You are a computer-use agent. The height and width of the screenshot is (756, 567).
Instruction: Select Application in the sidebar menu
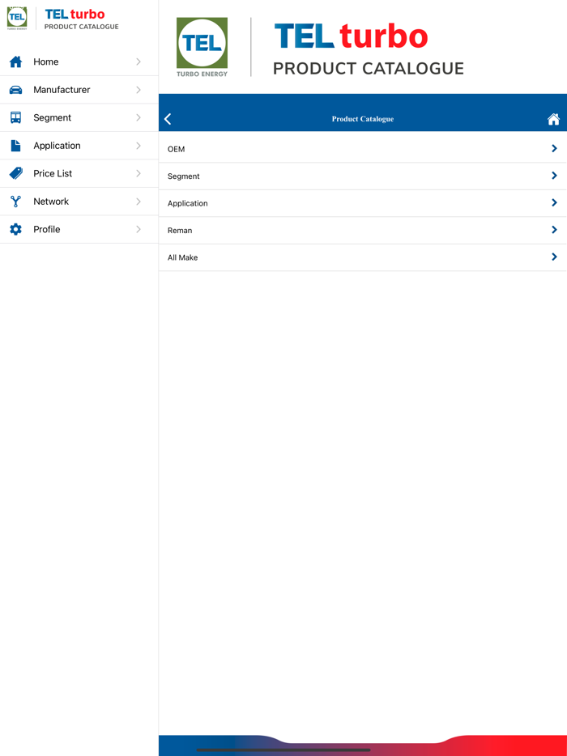pyautogui.click(x=79, y=146)
